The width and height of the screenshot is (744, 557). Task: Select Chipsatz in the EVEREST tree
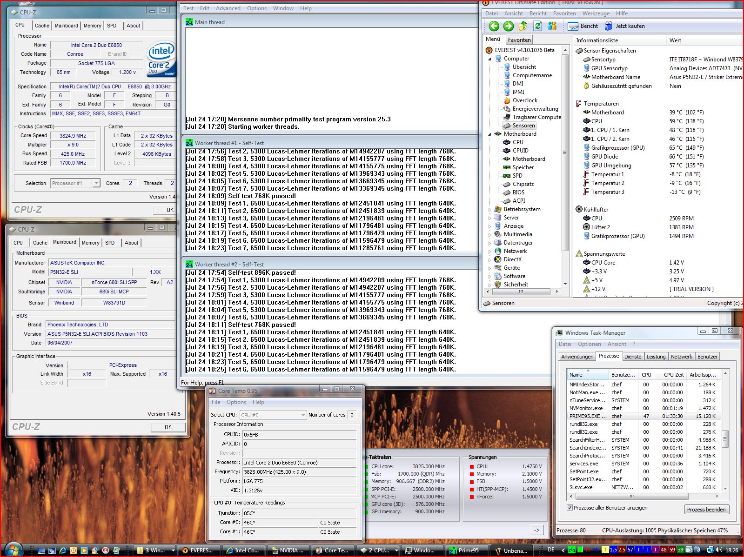[523, 184]
